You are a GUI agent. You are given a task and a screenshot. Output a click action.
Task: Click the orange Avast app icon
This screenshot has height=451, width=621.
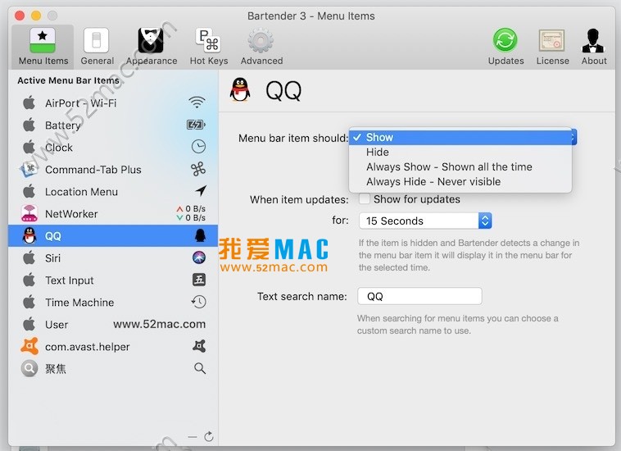[x=29, y=346]
